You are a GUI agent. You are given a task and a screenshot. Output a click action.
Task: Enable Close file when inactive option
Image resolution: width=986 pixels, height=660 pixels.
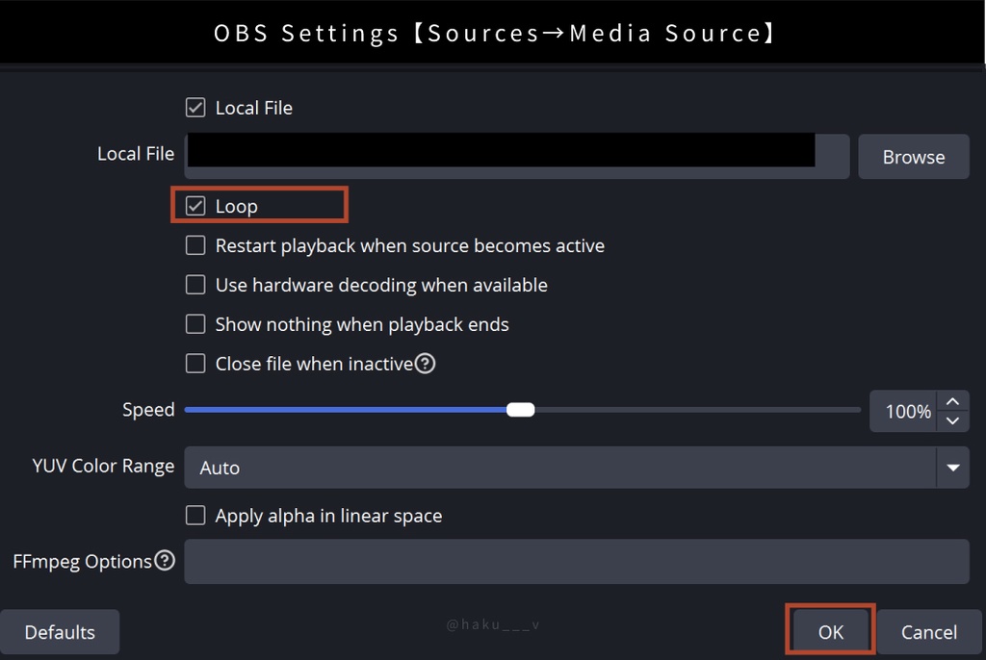click(x=195, y=364)
